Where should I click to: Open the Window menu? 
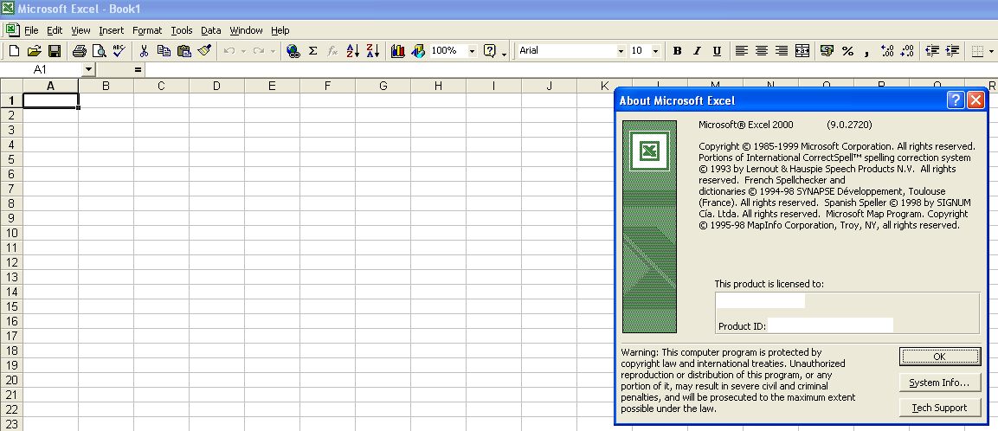click(247, 30)
